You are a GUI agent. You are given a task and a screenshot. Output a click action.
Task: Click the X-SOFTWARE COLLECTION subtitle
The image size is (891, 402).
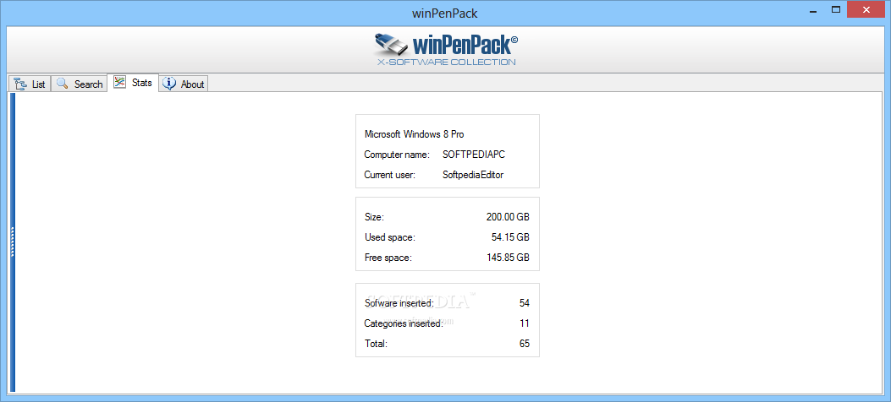(447, 62)
